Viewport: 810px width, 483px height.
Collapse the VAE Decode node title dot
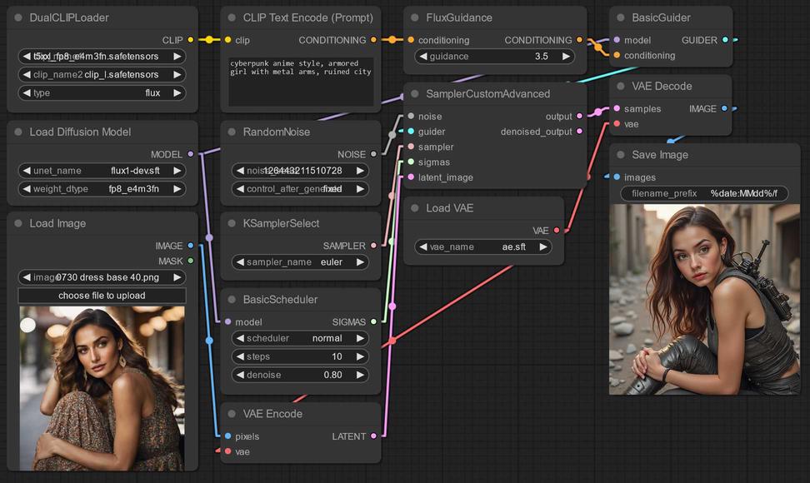pos(620,86)
